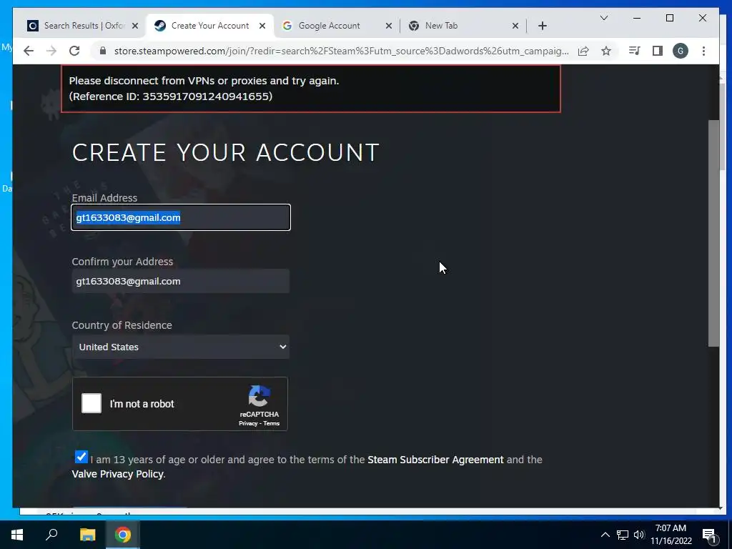Open the tab search chevron

[603, 18]
